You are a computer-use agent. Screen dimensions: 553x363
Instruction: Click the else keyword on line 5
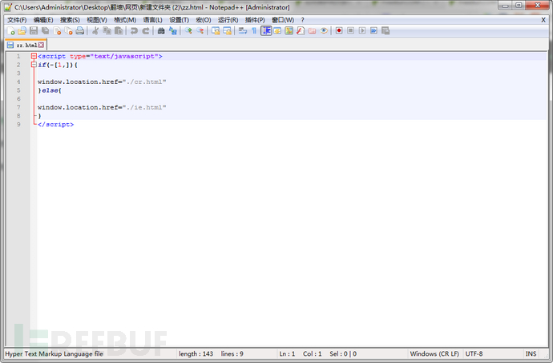click(50, 90)
